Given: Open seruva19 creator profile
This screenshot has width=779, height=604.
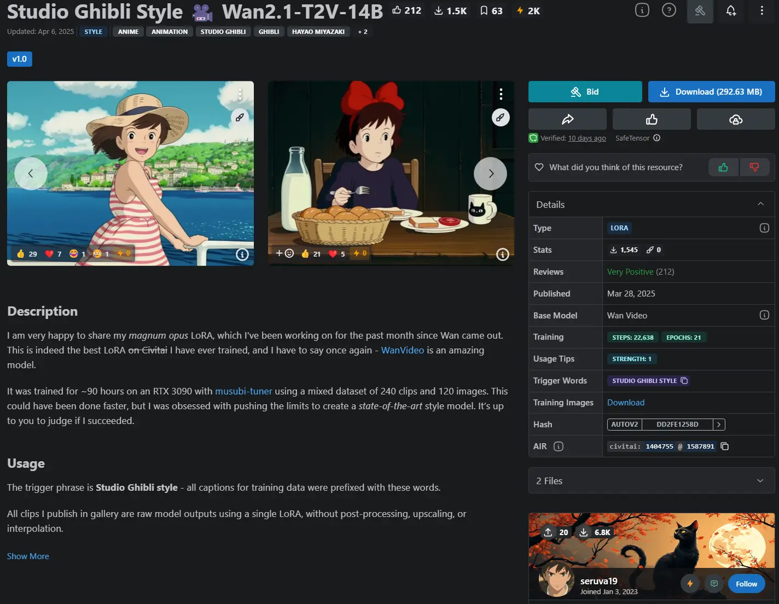Looking at the screenshot, I should pos(598,581).
